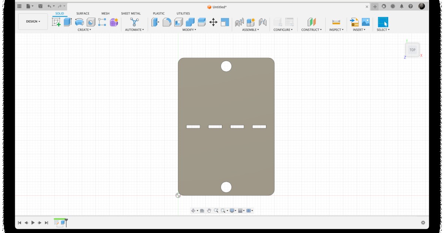The height and width of the screenshot is (233, 444).
Task: Pick the Pan hand tool
Action: [x=209, y=210]
